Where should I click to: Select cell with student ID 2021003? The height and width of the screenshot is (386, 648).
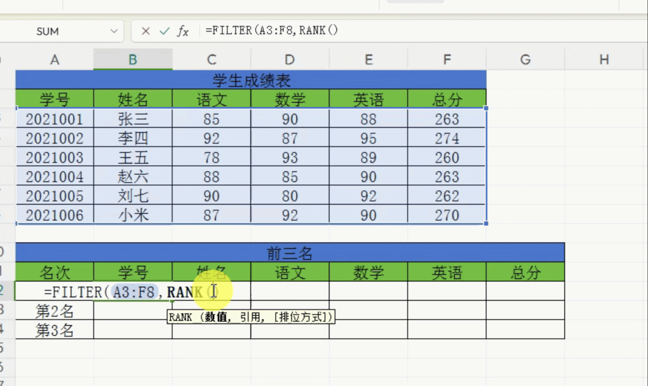point(55,158)
